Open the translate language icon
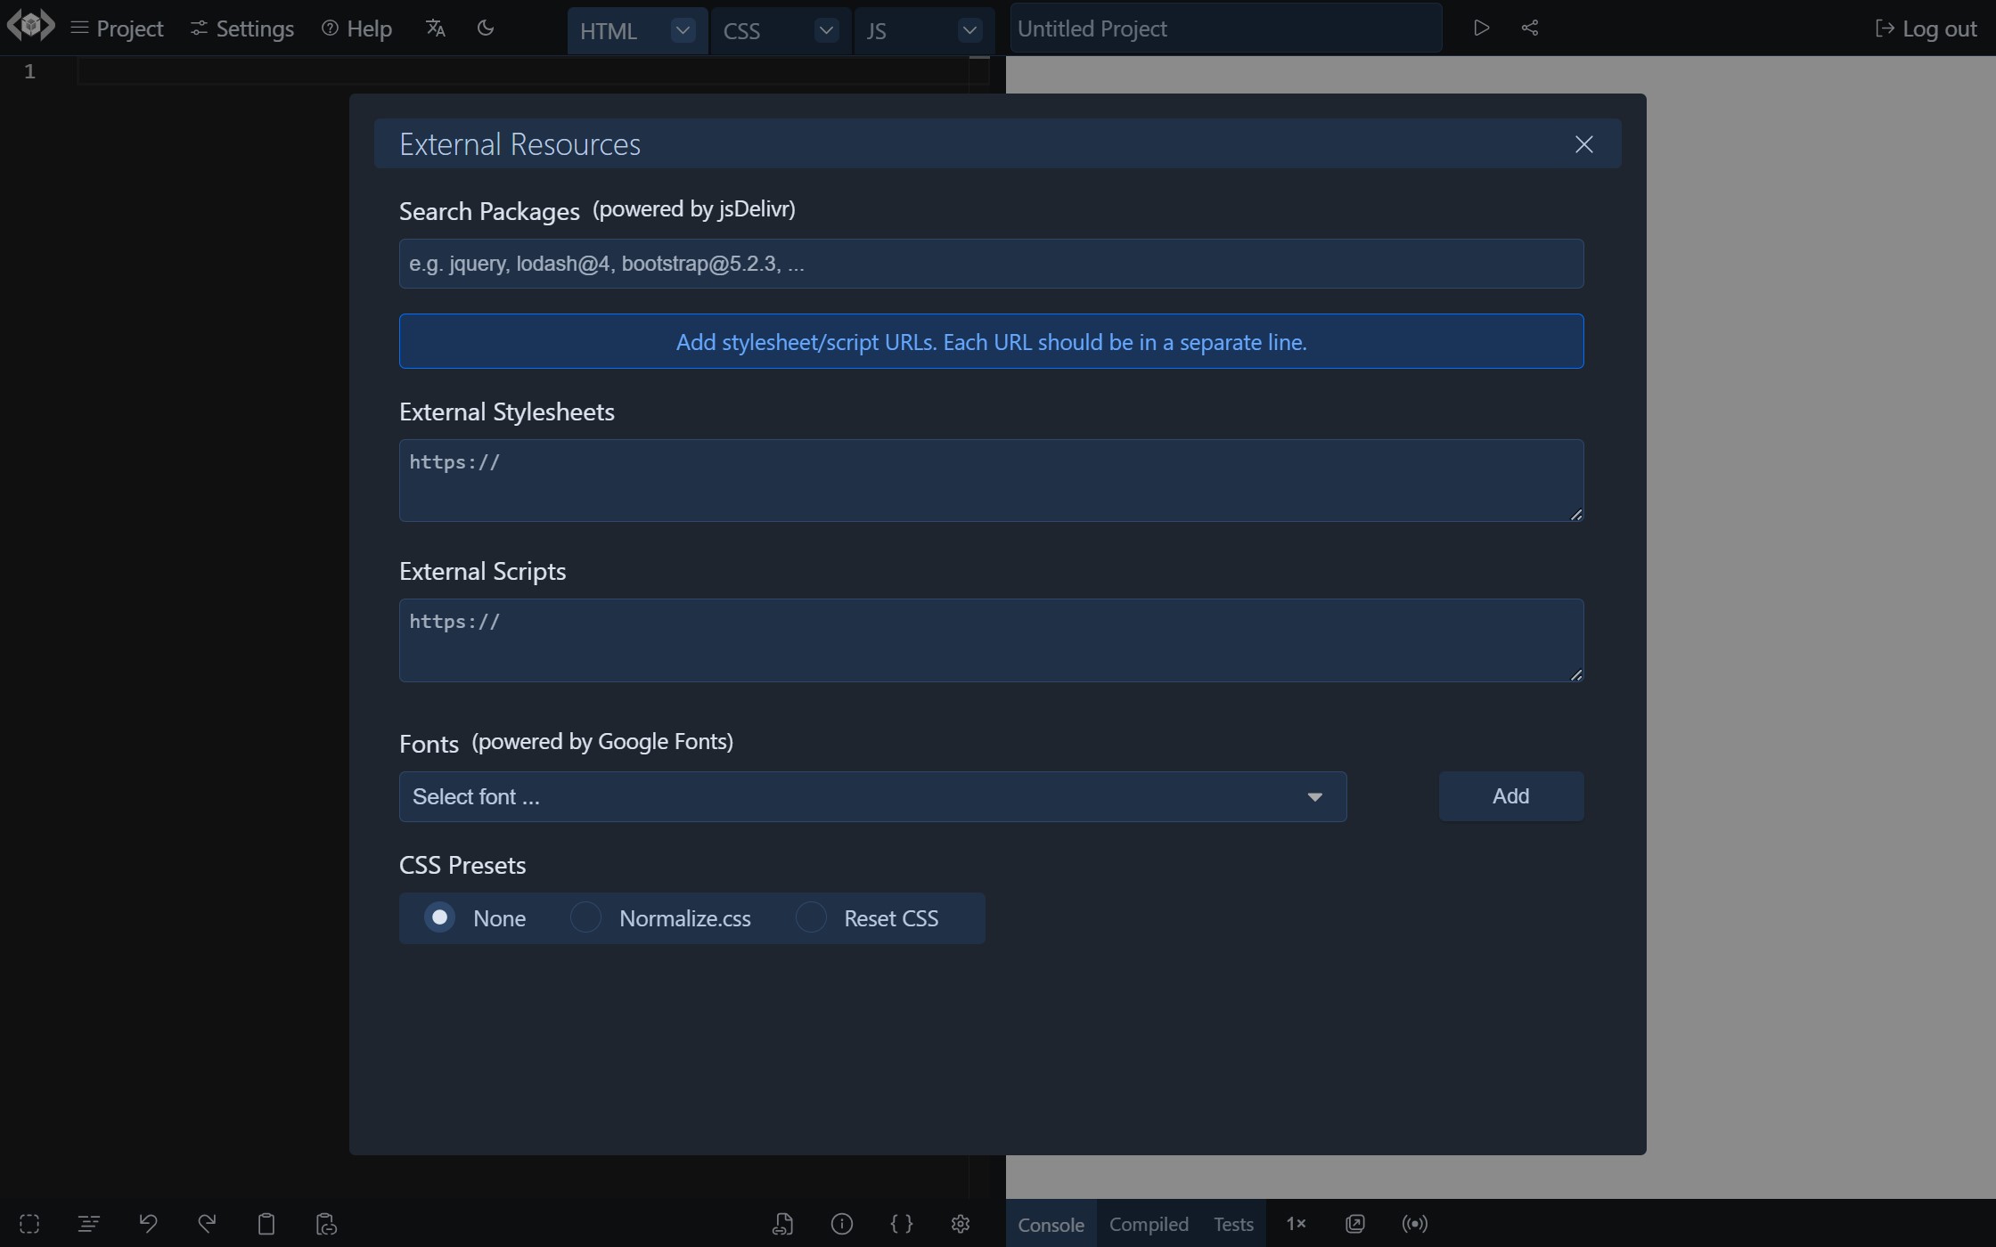The height and width of the screenshot is (1247, 1996). [x=434, y=28]
